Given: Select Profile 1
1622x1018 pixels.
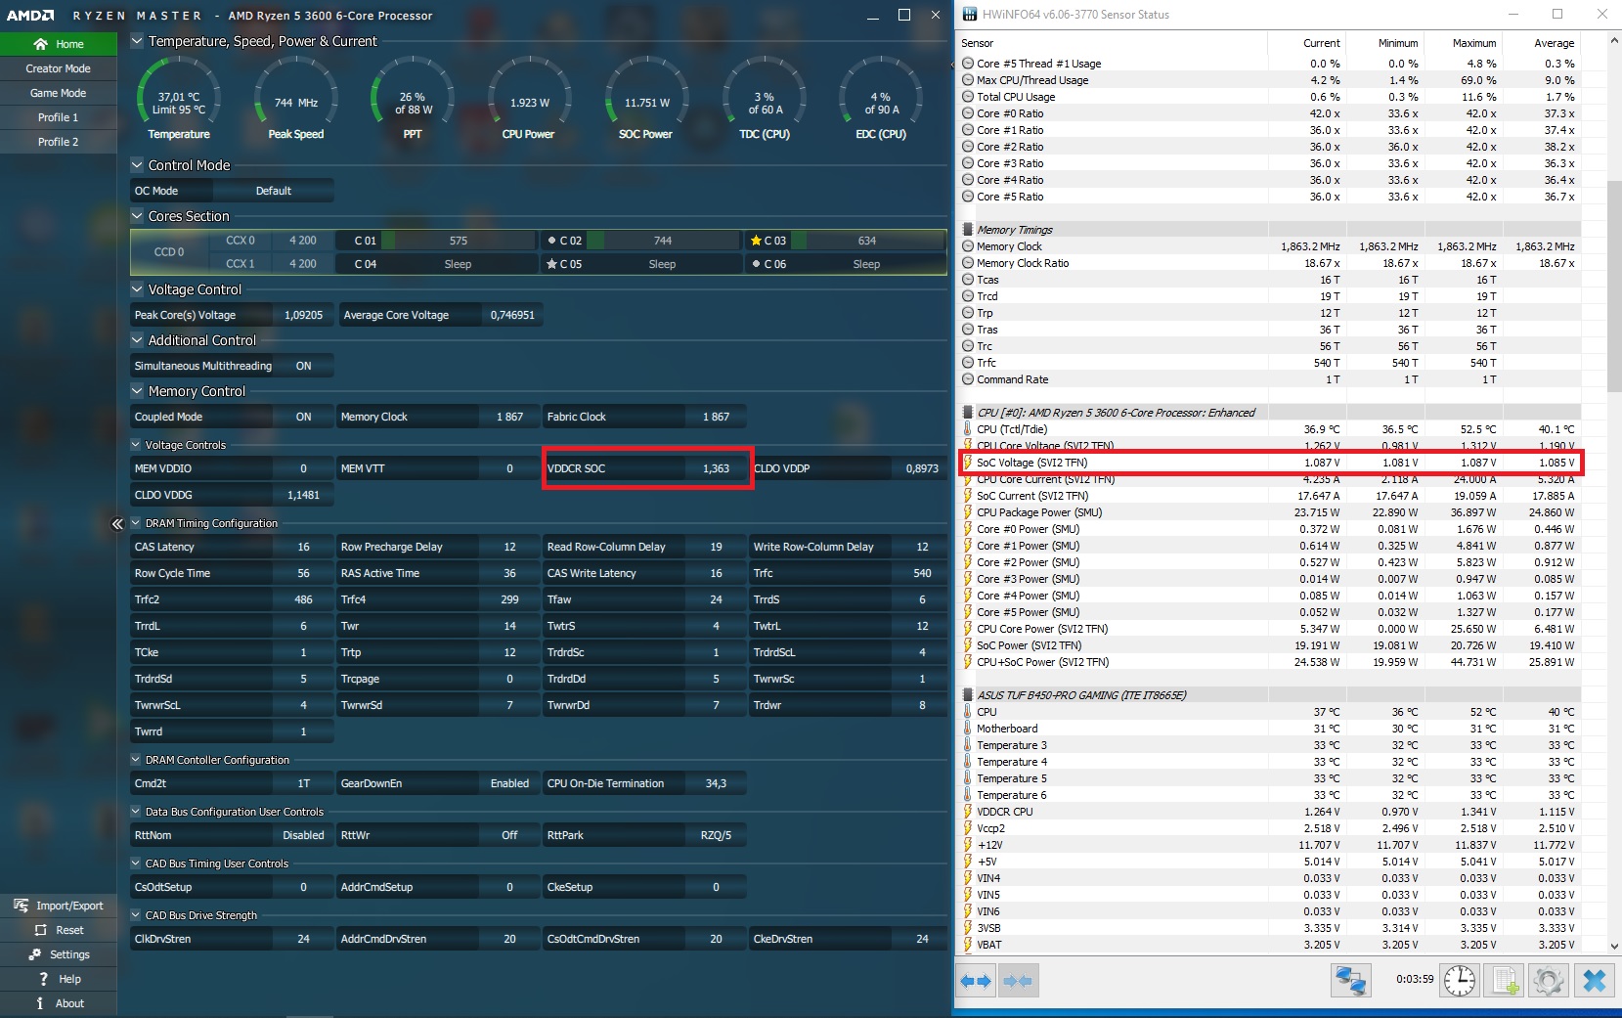Looking at the screenshot, I should (59, 117).
